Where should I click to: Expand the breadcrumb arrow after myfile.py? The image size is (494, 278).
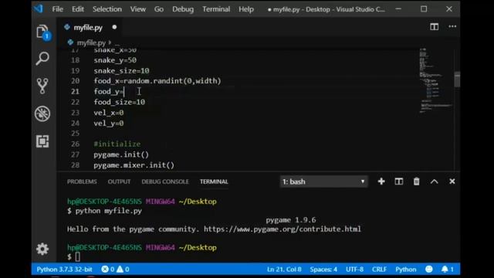[110, 42]
